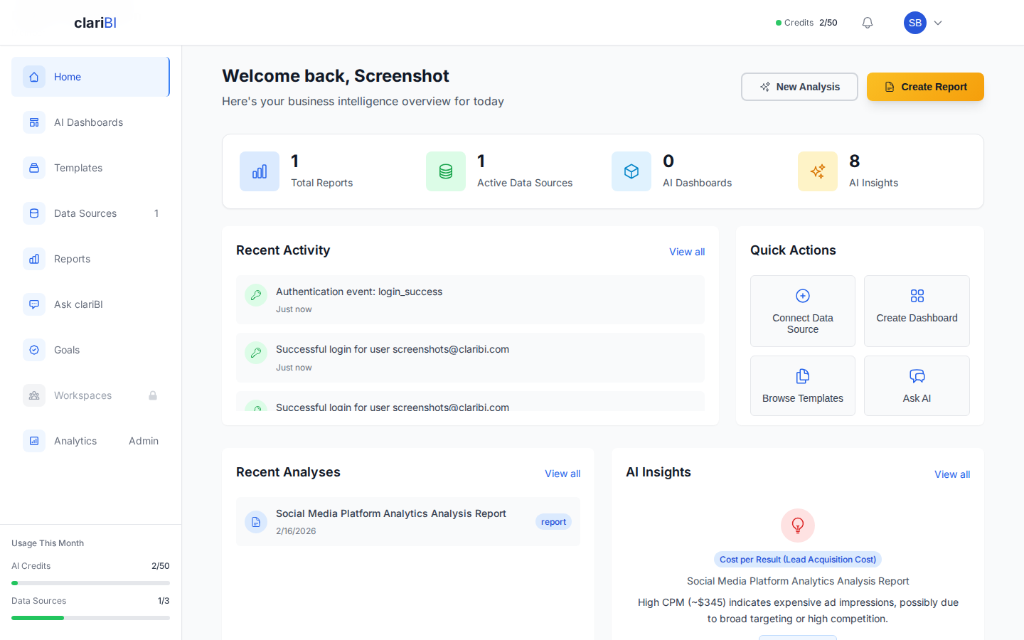
Task: Open Reports using the chart icon
Action: (34, 259)
